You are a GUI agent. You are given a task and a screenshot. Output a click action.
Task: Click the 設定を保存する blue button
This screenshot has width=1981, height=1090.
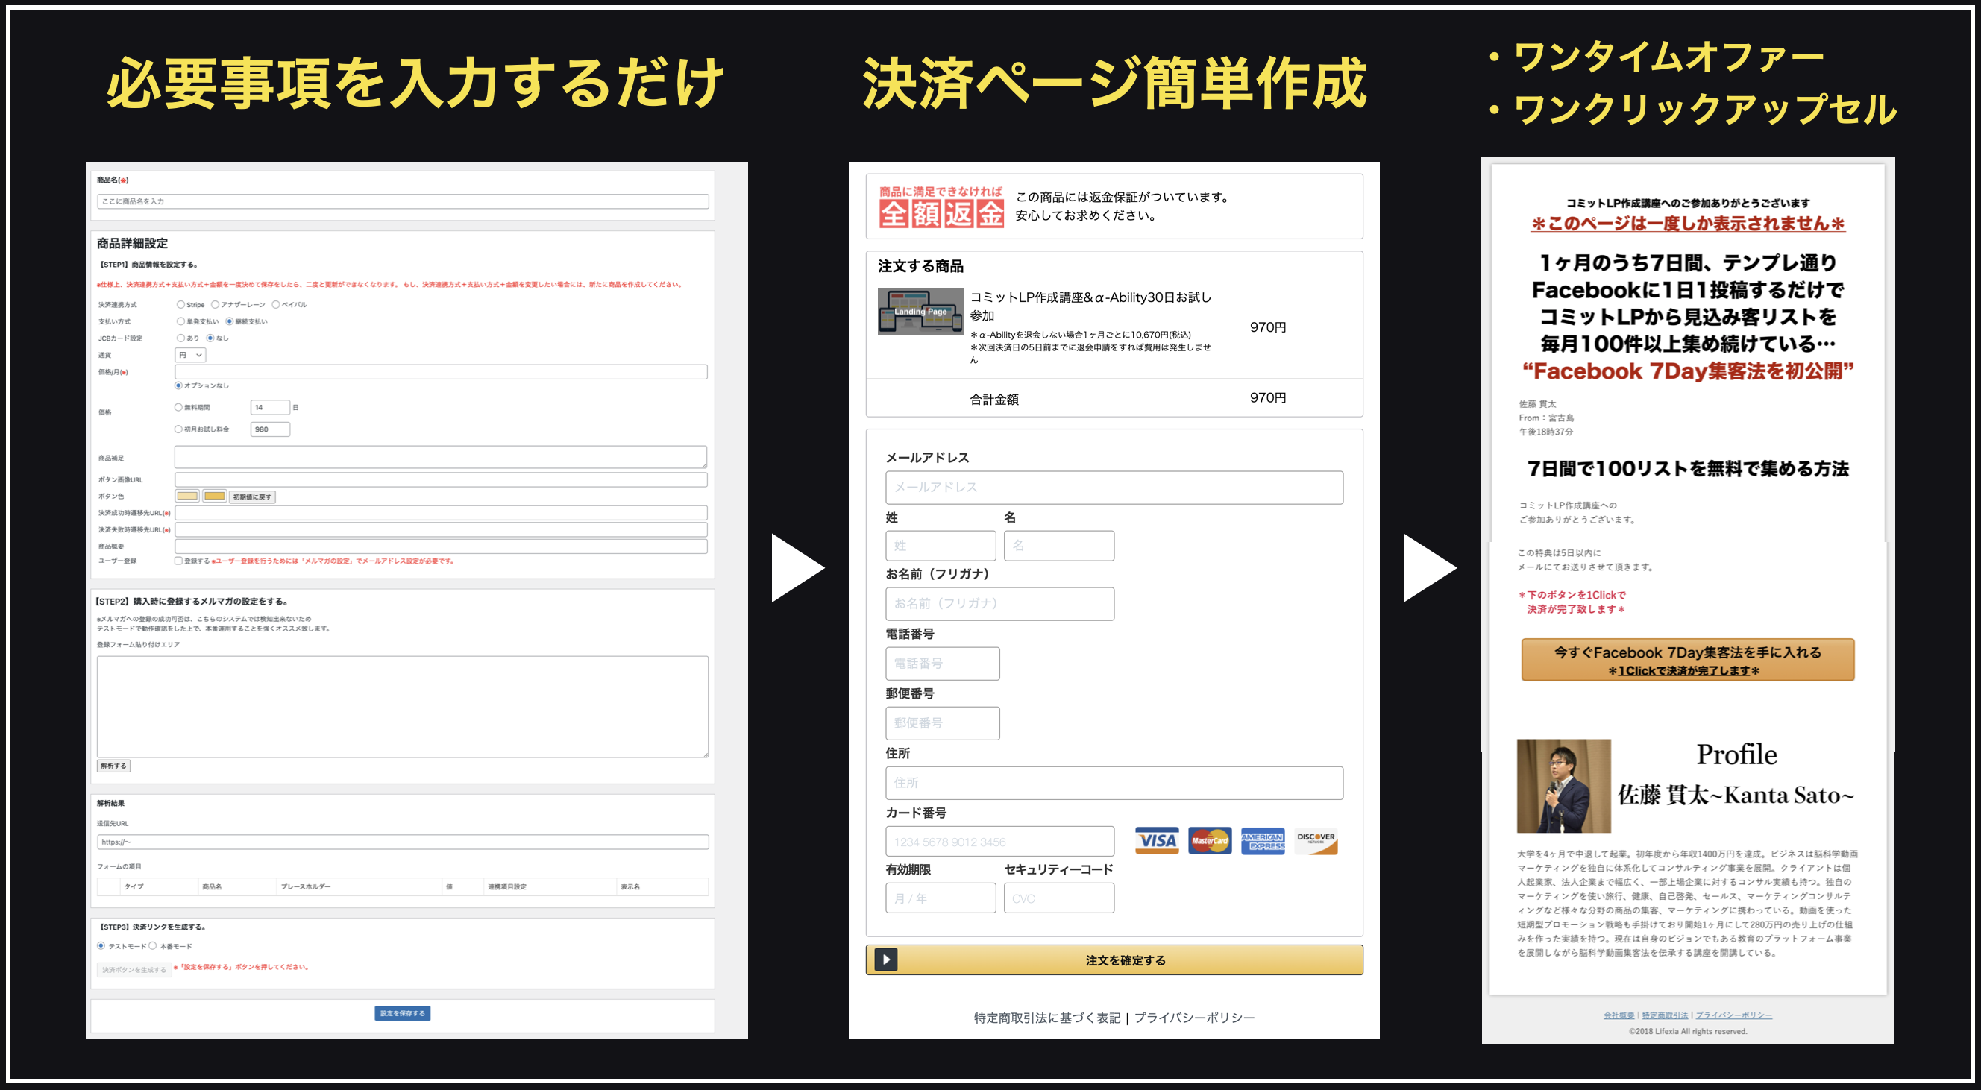click(x=402, y=1013)
